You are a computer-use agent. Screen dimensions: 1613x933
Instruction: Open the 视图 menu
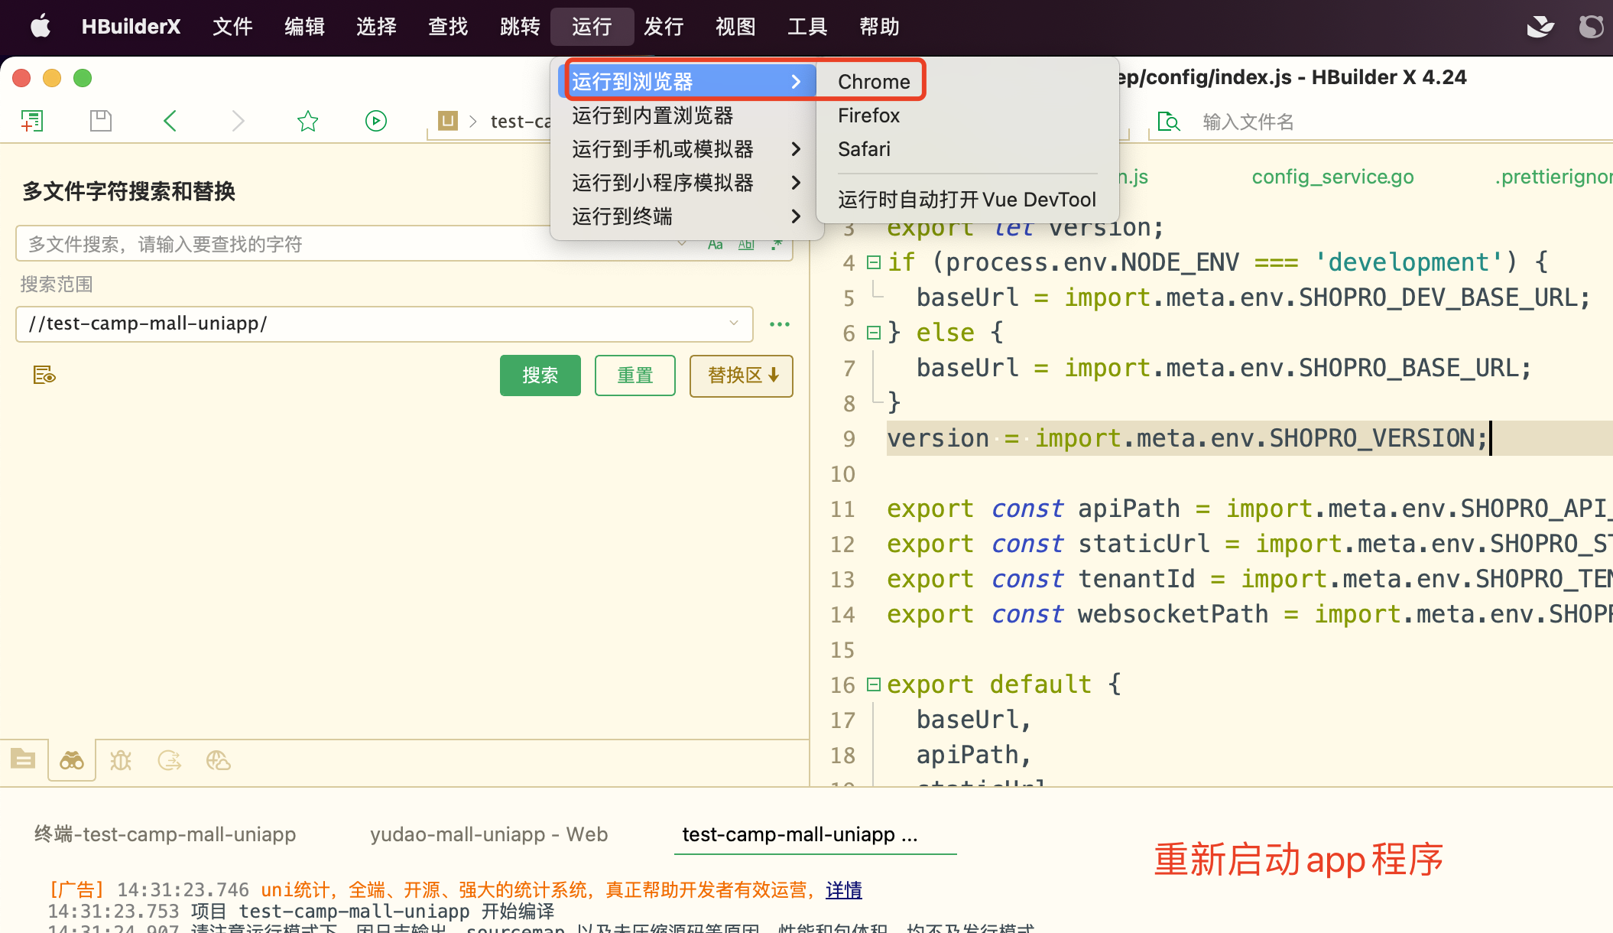pyautogui.click(x=735, y=27)
